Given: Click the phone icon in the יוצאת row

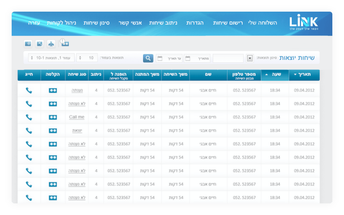Looking at the screenshot, I should click(x=29, y=131).
